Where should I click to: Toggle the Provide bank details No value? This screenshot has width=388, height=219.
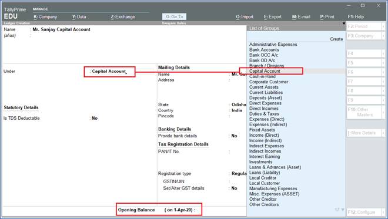(234, 136)
